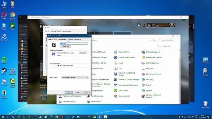Open the View by Large icons dropdown
The height and width of the screenshot is (119, 212).
tap(167, 46)
